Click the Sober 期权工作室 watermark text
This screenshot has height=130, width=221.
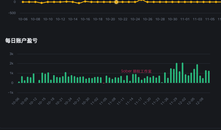[x=136, y=71]
